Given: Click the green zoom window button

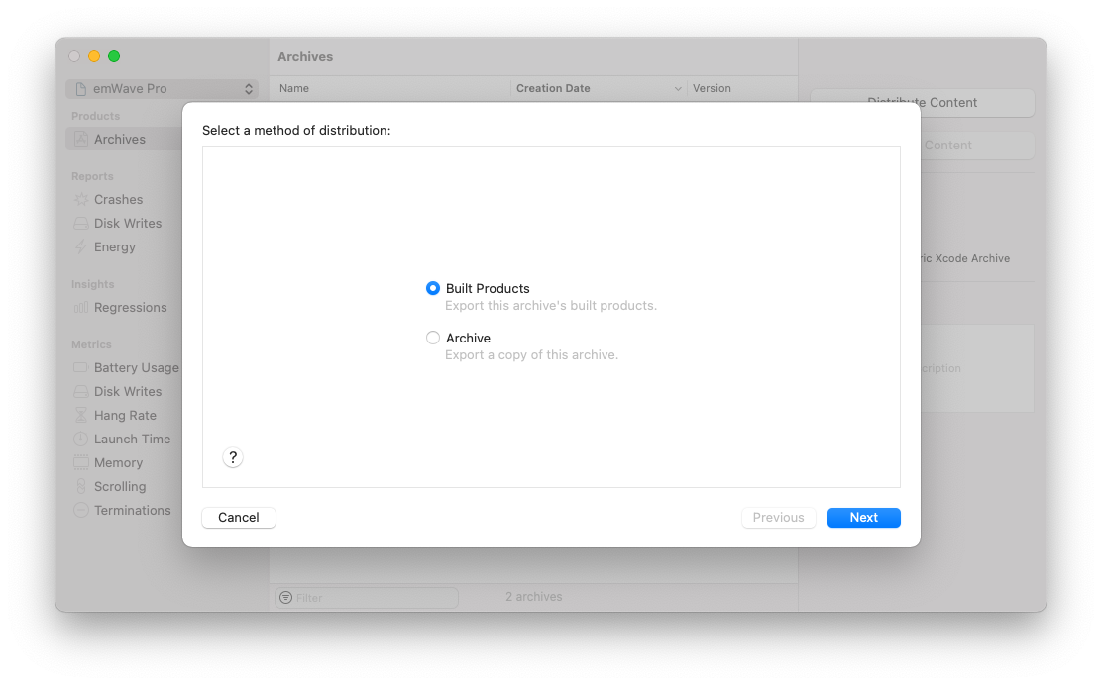Looking at the screenshot, I should click(x=114, y=56).
